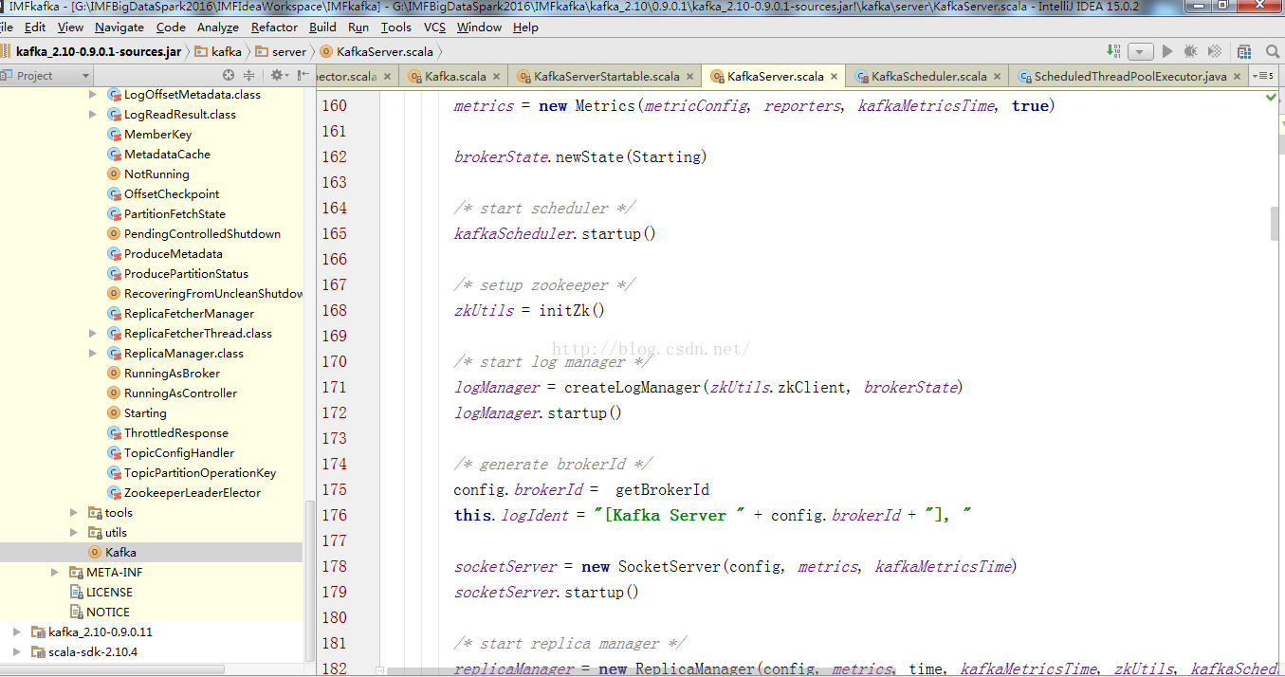Click Collapse All icon in Project panel
The image size is (1285, 677).
point(248,75)
